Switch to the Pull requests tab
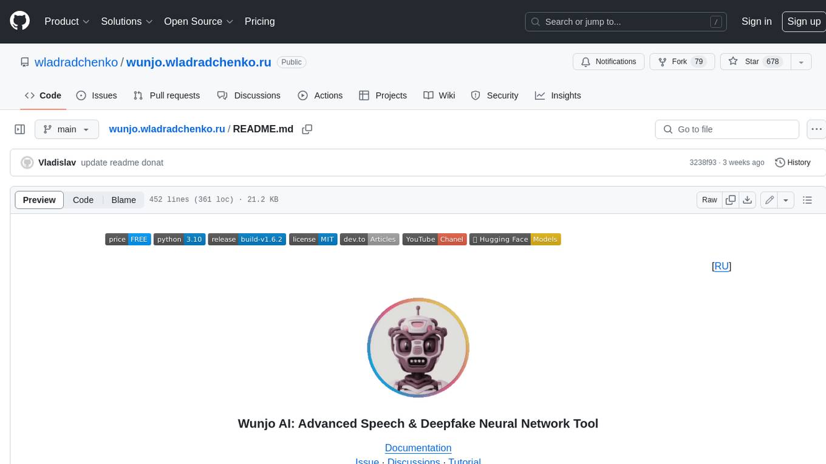Image resolution: width=826 pixels, height=464 pixels. (166, 95)
